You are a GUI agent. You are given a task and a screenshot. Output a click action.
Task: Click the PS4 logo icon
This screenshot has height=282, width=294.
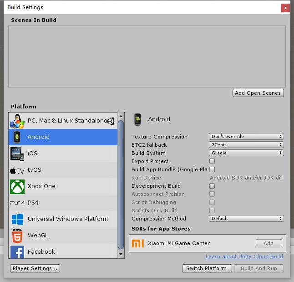17,203
